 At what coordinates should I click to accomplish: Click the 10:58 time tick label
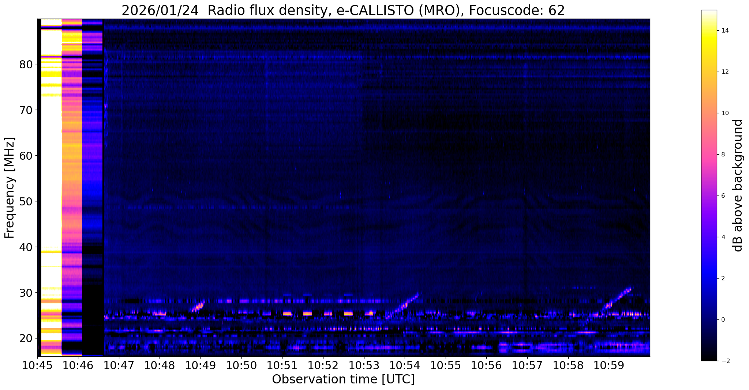point(568,365)
